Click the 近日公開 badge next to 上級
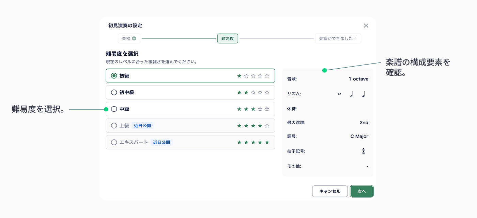 pos(142,126)
